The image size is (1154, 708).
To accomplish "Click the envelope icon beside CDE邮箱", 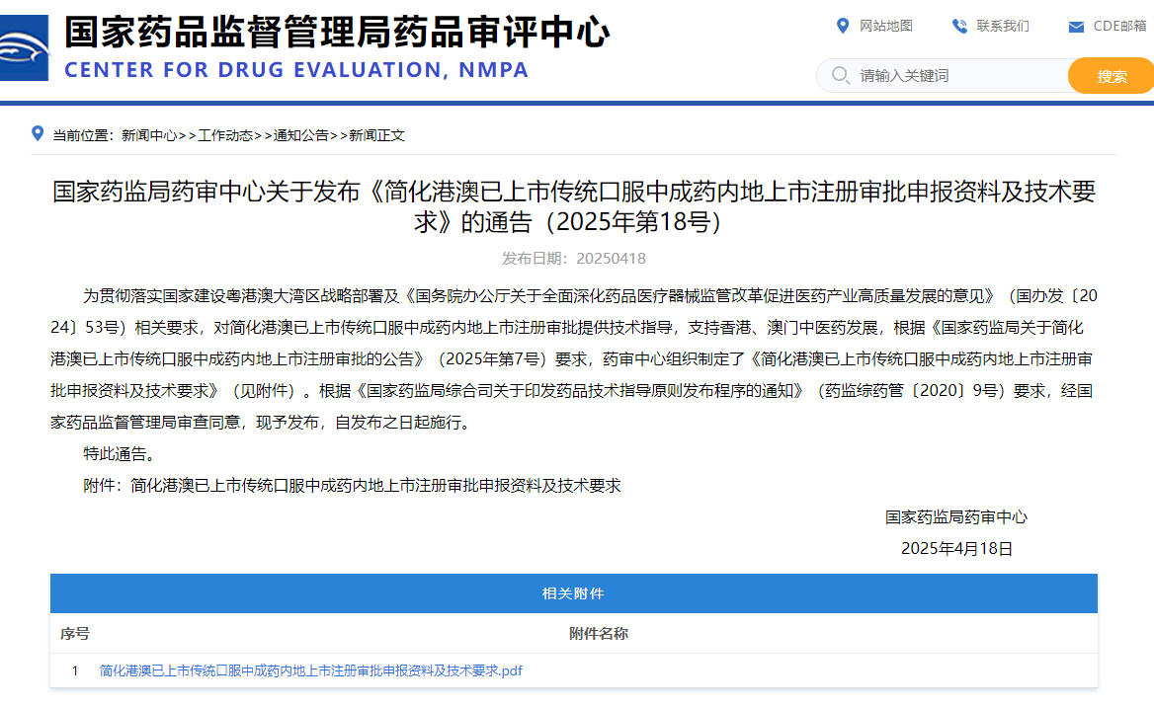I will point(1076,27).
